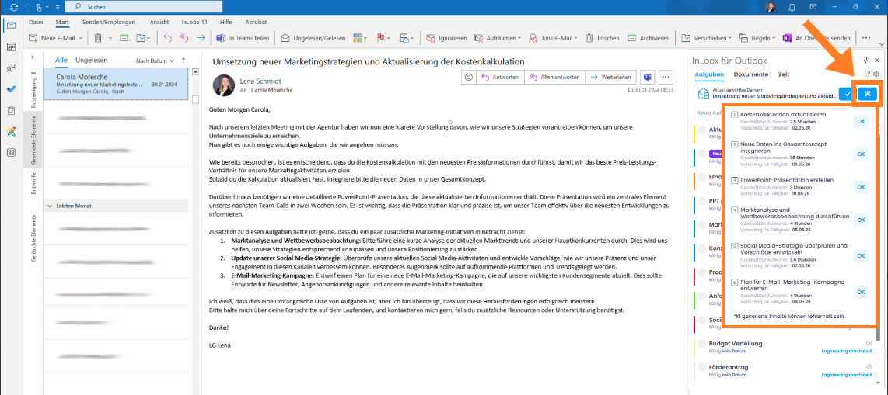
Task: Mark Förderantrag task as complete
Action: pos(702,369)
